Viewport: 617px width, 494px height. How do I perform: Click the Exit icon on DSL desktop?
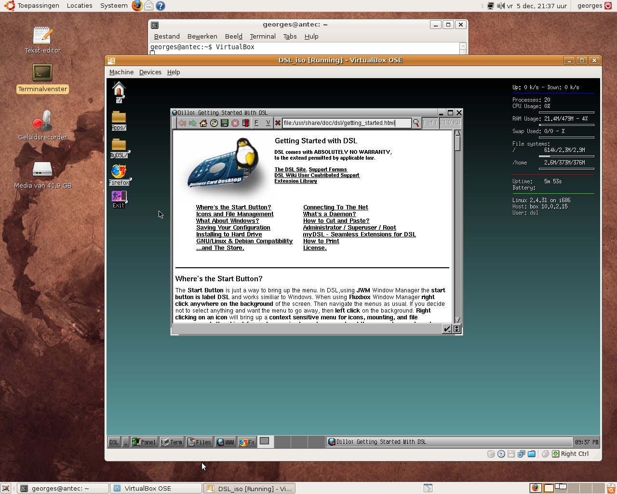pos(119,199)
